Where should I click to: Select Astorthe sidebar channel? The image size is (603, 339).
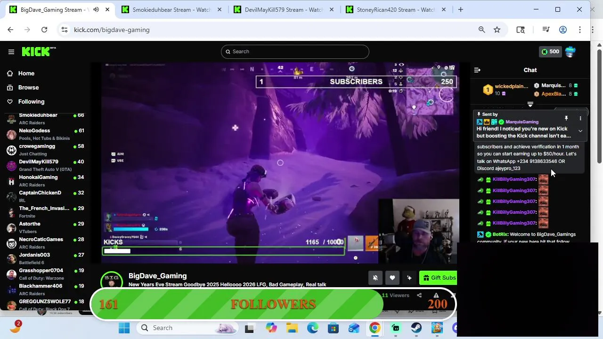pyautogui.click(x=45, y=227)
